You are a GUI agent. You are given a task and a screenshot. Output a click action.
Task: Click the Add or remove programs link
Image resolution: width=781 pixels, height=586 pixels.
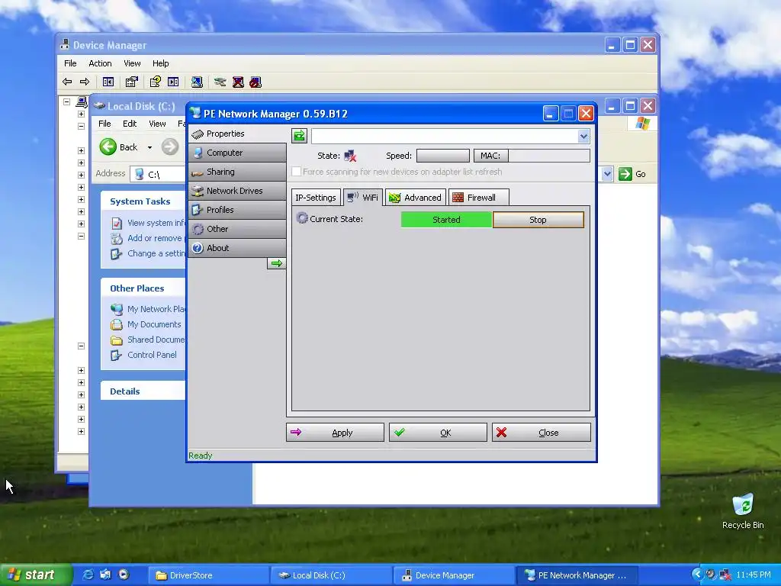(156, 238)
